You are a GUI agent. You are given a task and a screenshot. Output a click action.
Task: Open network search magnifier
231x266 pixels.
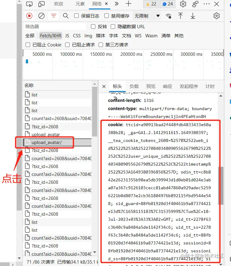click(66, 16)
